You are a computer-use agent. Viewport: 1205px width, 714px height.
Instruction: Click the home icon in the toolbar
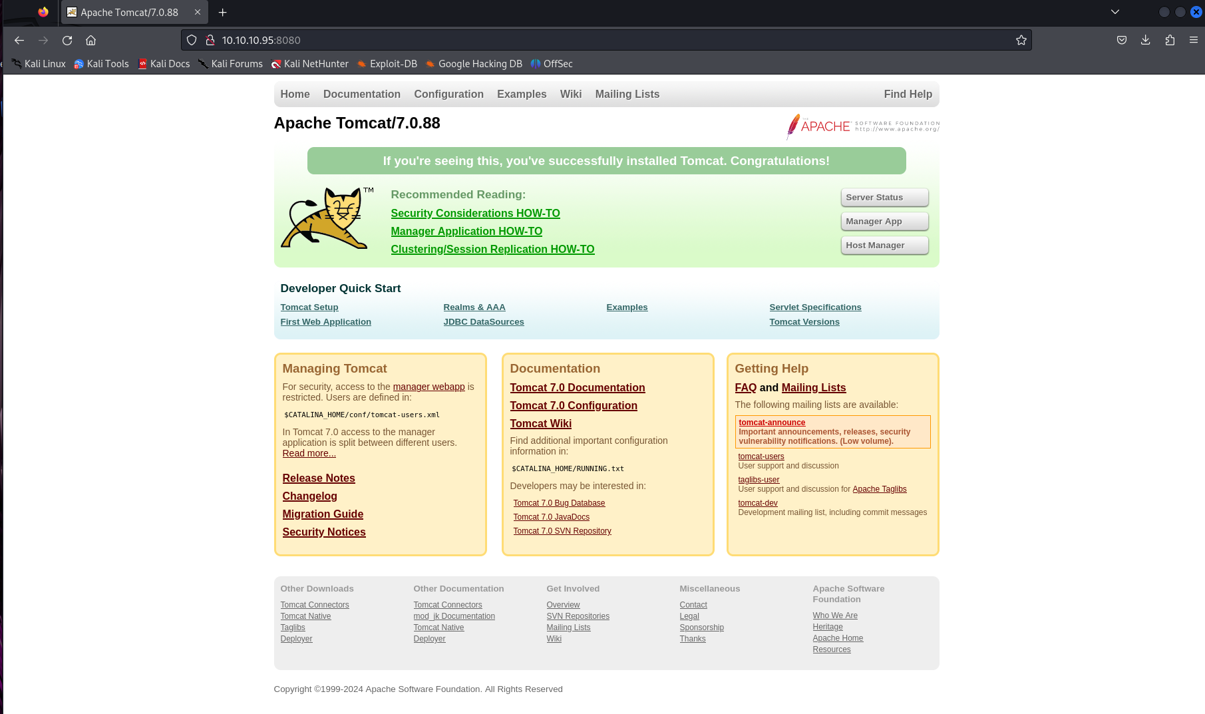pos(91,41)
